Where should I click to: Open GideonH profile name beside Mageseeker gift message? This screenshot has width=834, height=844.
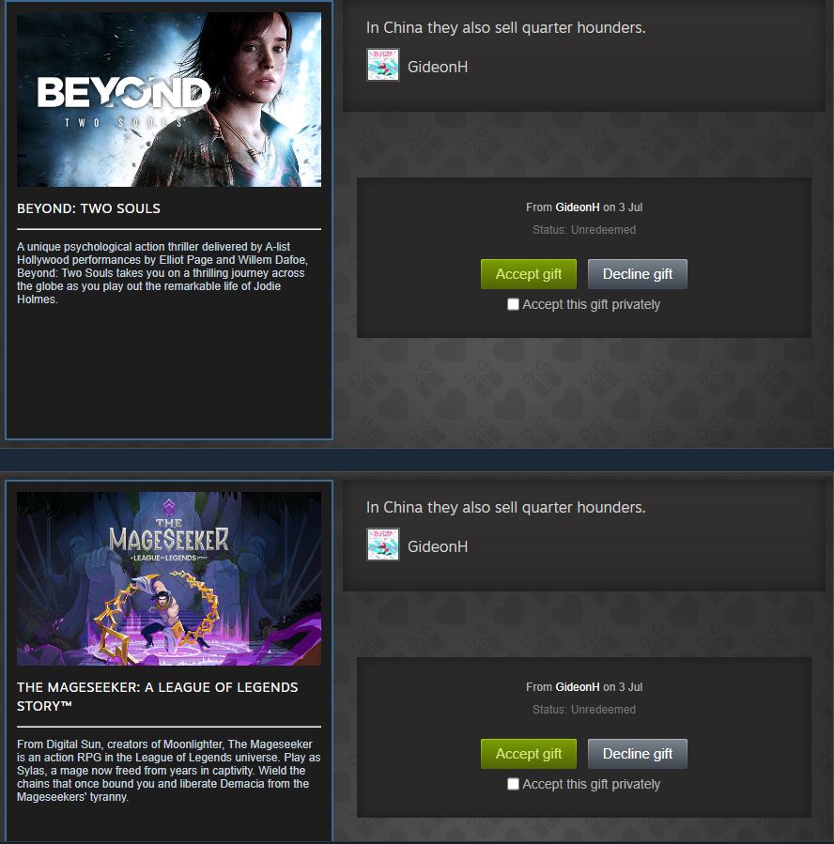point(437,546)
